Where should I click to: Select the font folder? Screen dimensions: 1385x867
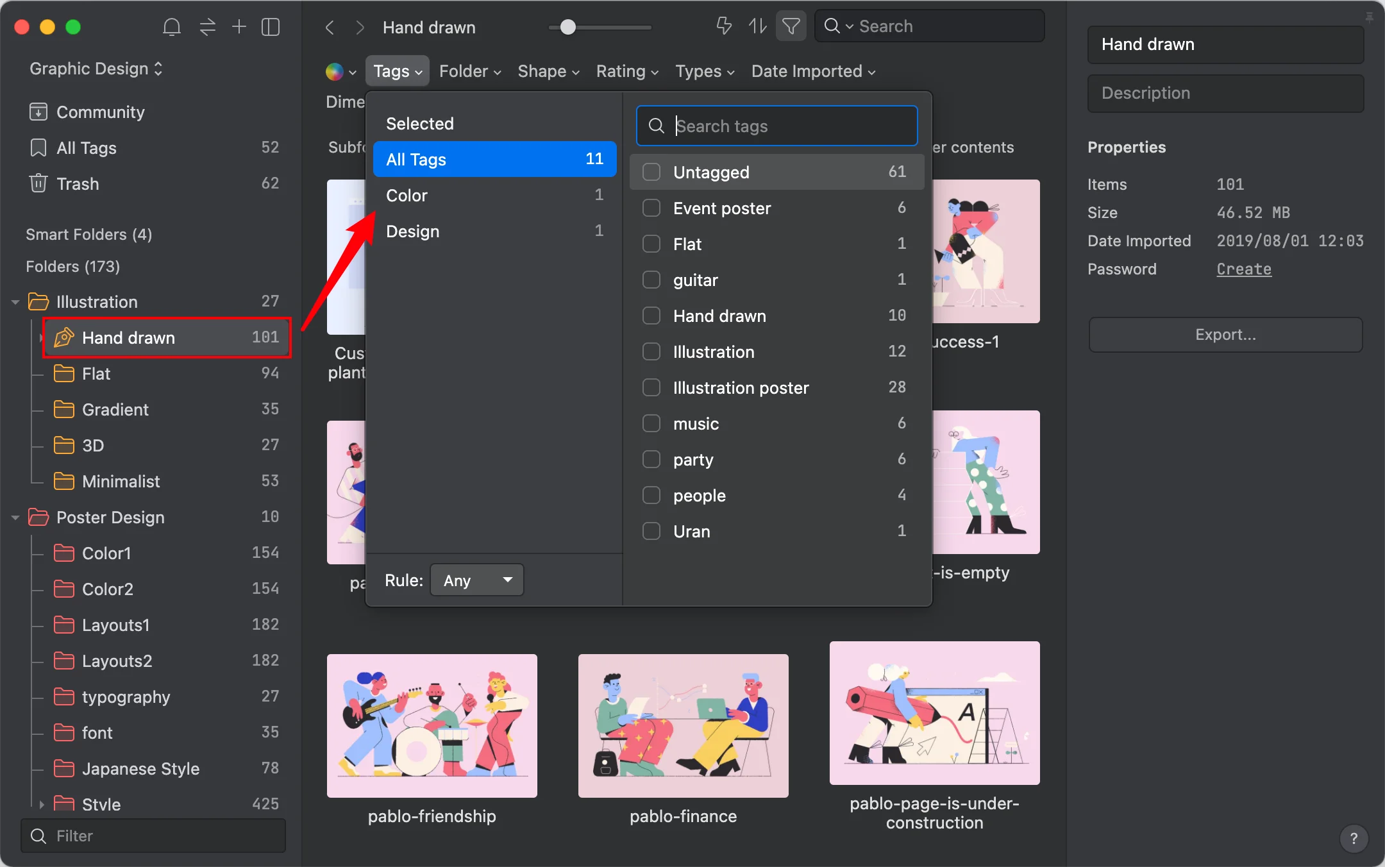167,733
